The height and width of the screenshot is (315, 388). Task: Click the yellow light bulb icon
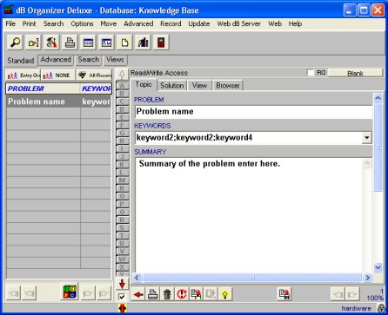225,294
